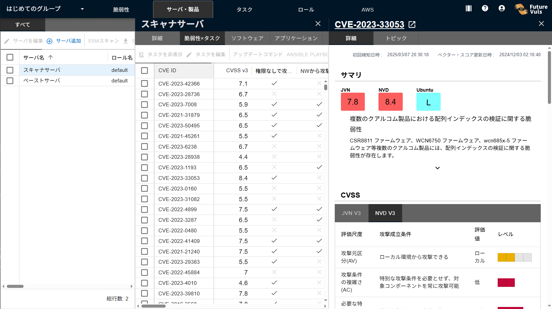Click the ANSIBLE PLAYBOOK button
Screen dimensions: 552x309
(x=307, y=55)
